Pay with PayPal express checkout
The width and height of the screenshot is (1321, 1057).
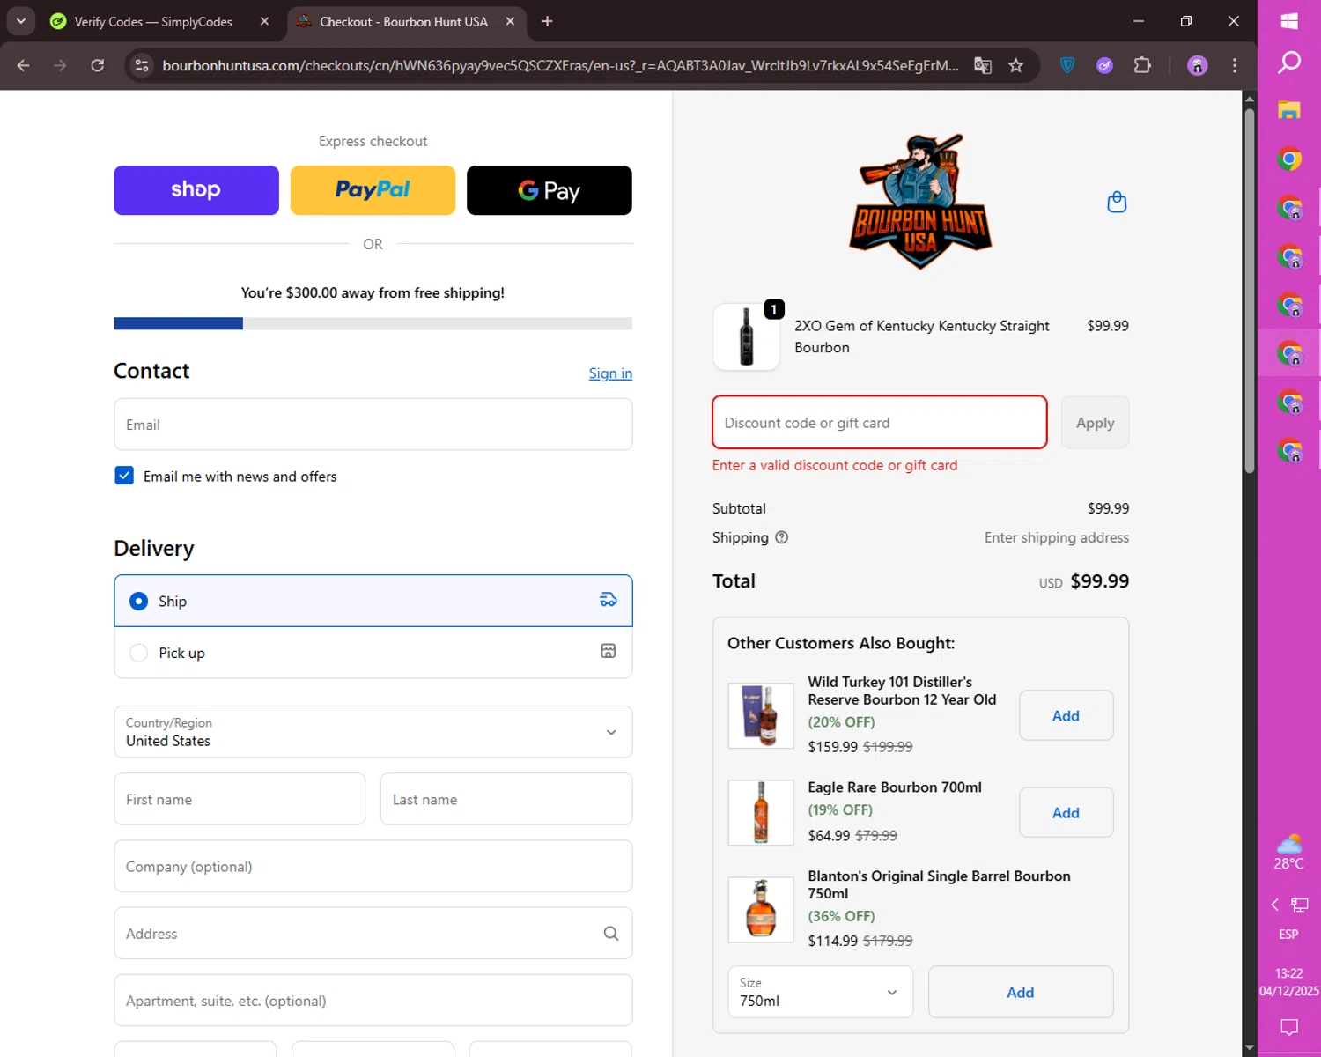(x=373, y=190)
